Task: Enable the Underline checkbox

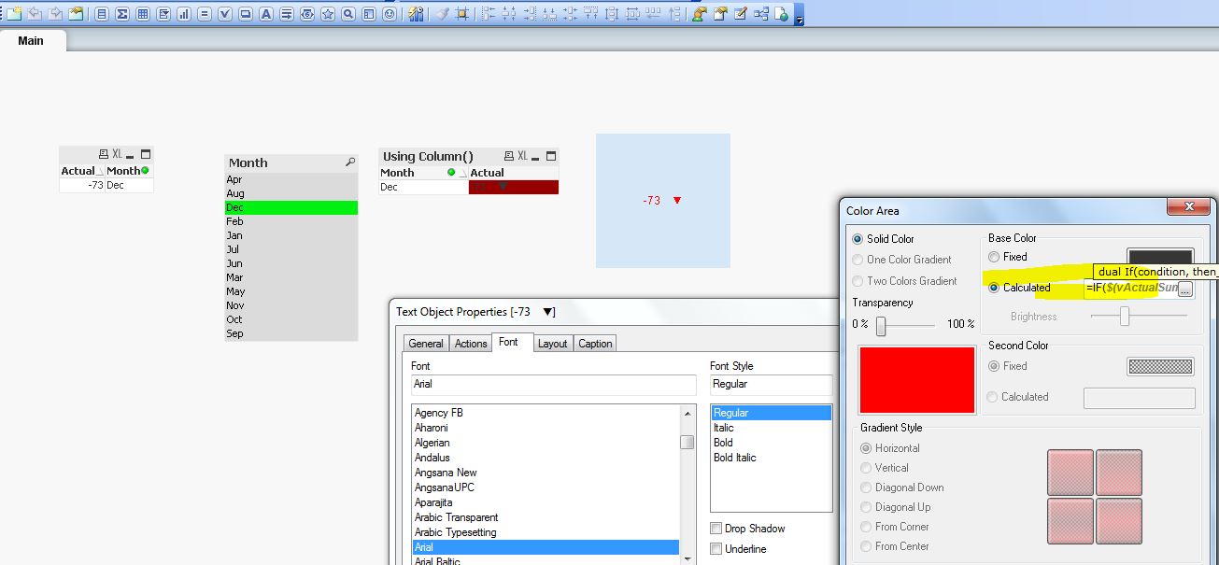Action: [x=716, y=549]
